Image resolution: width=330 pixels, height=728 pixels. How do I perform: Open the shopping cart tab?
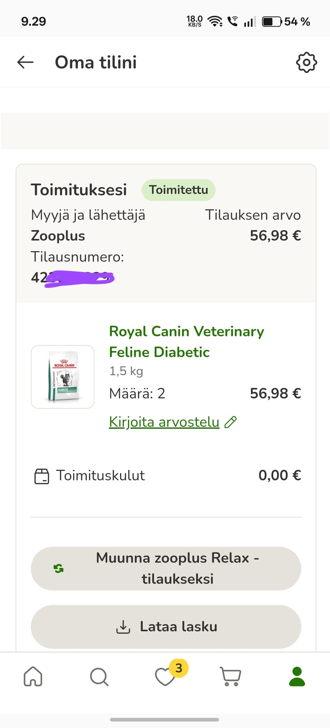[x=231, y=677]
